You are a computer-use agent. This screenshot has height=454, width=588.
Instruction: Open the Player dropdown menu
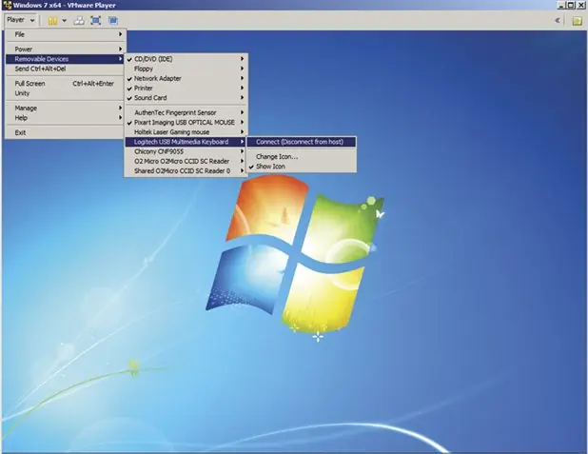(x=21, y=20)
